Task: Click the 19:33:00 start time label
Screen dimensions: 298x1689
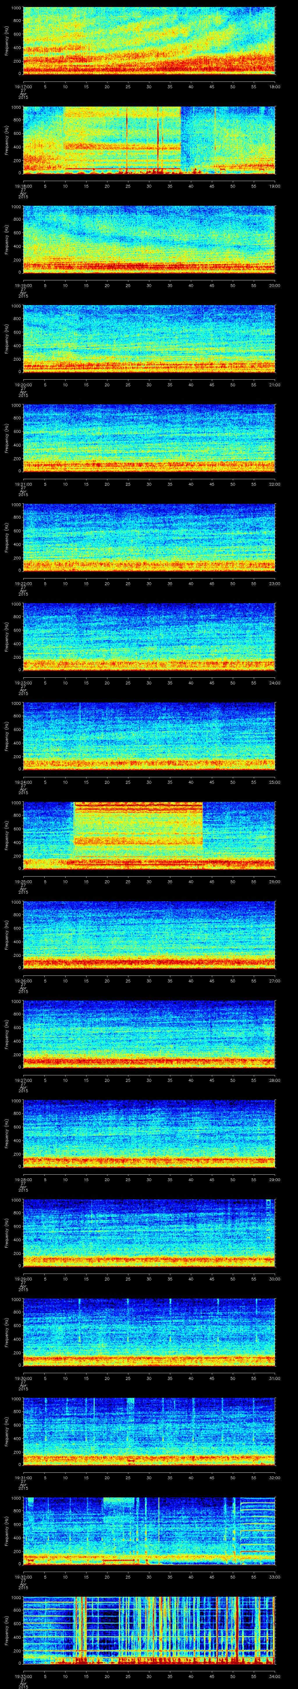Action: [x=23, y=1676]
